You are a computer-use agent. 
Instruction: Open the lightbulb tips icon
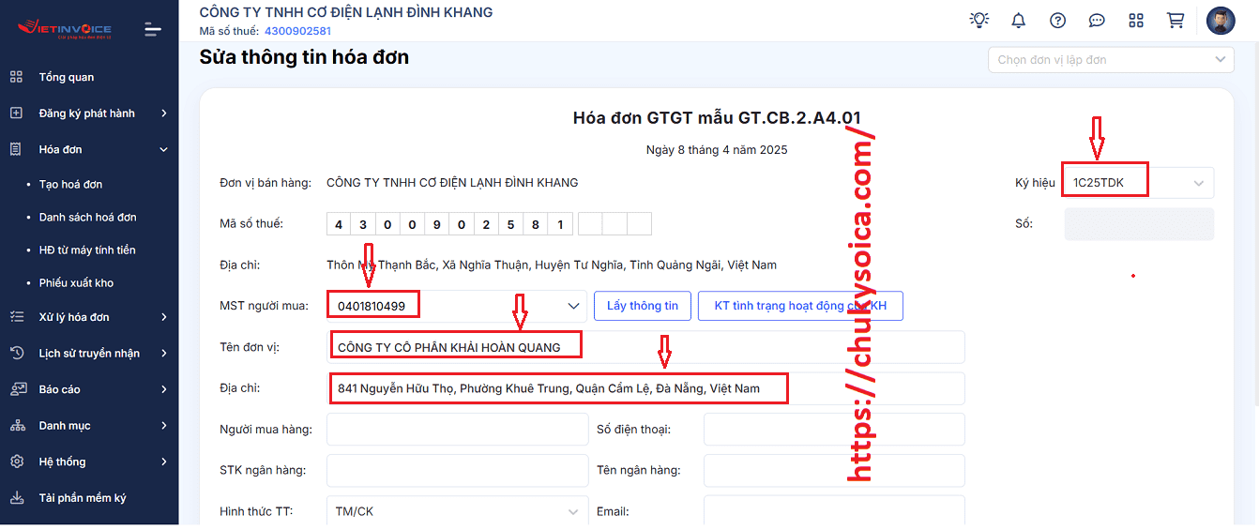click(x=979, y=20)
